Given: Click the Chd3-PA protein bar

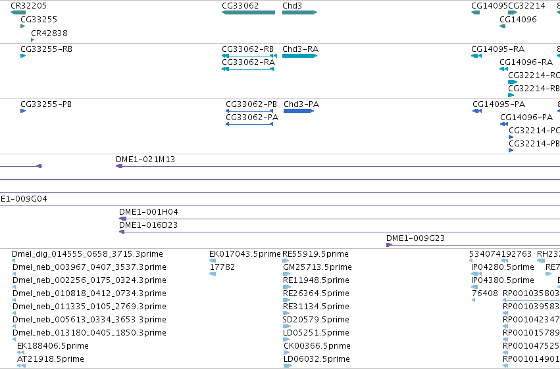Looking at the screenshot, I should point(299,111).
